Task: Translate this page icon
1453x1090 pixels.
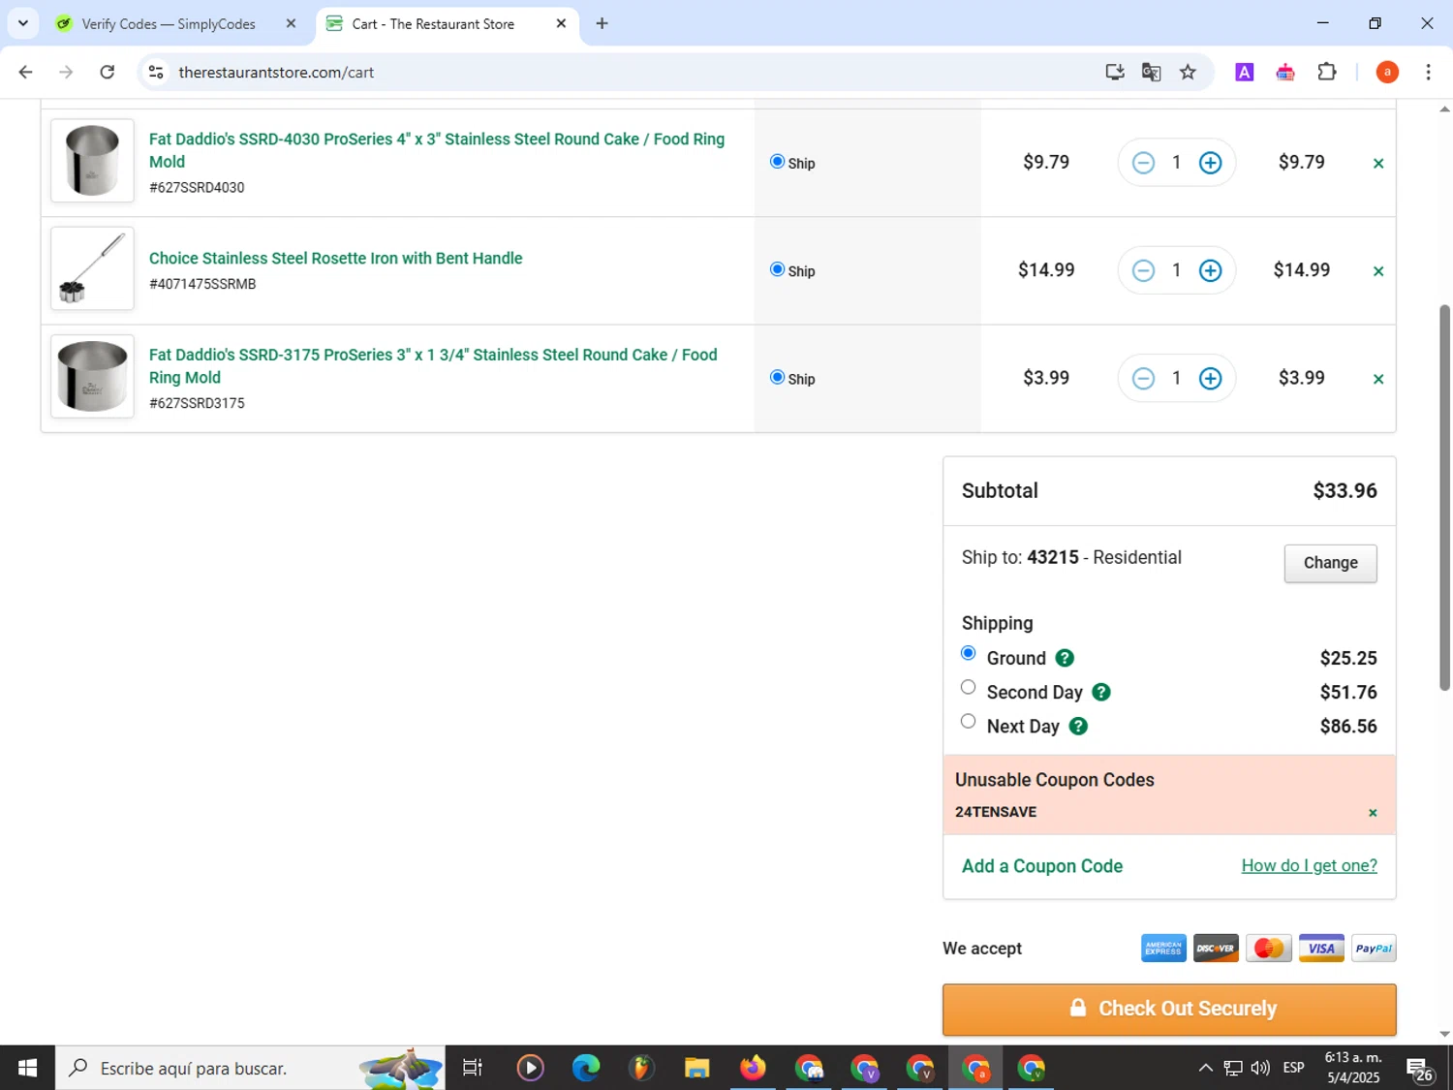Action: 1151,72
